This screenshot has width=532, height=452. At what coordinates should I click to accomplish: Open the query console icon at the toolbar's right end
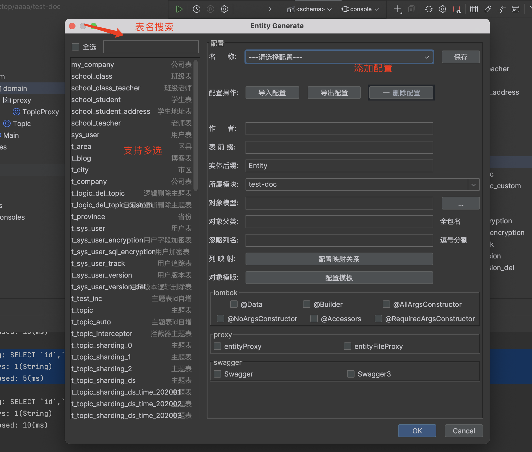[516, 9]
